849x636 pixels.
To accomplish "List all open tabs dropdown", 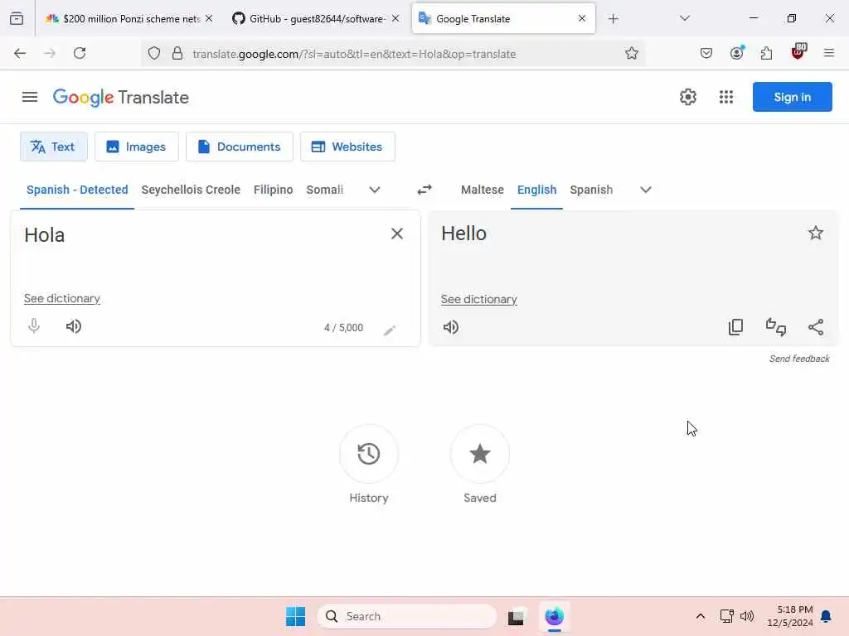I will tap(684, 18).
